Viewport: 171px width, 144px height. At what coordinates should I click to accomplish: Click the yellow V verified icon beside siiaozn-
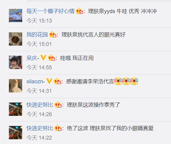click(x=49, y=81)
